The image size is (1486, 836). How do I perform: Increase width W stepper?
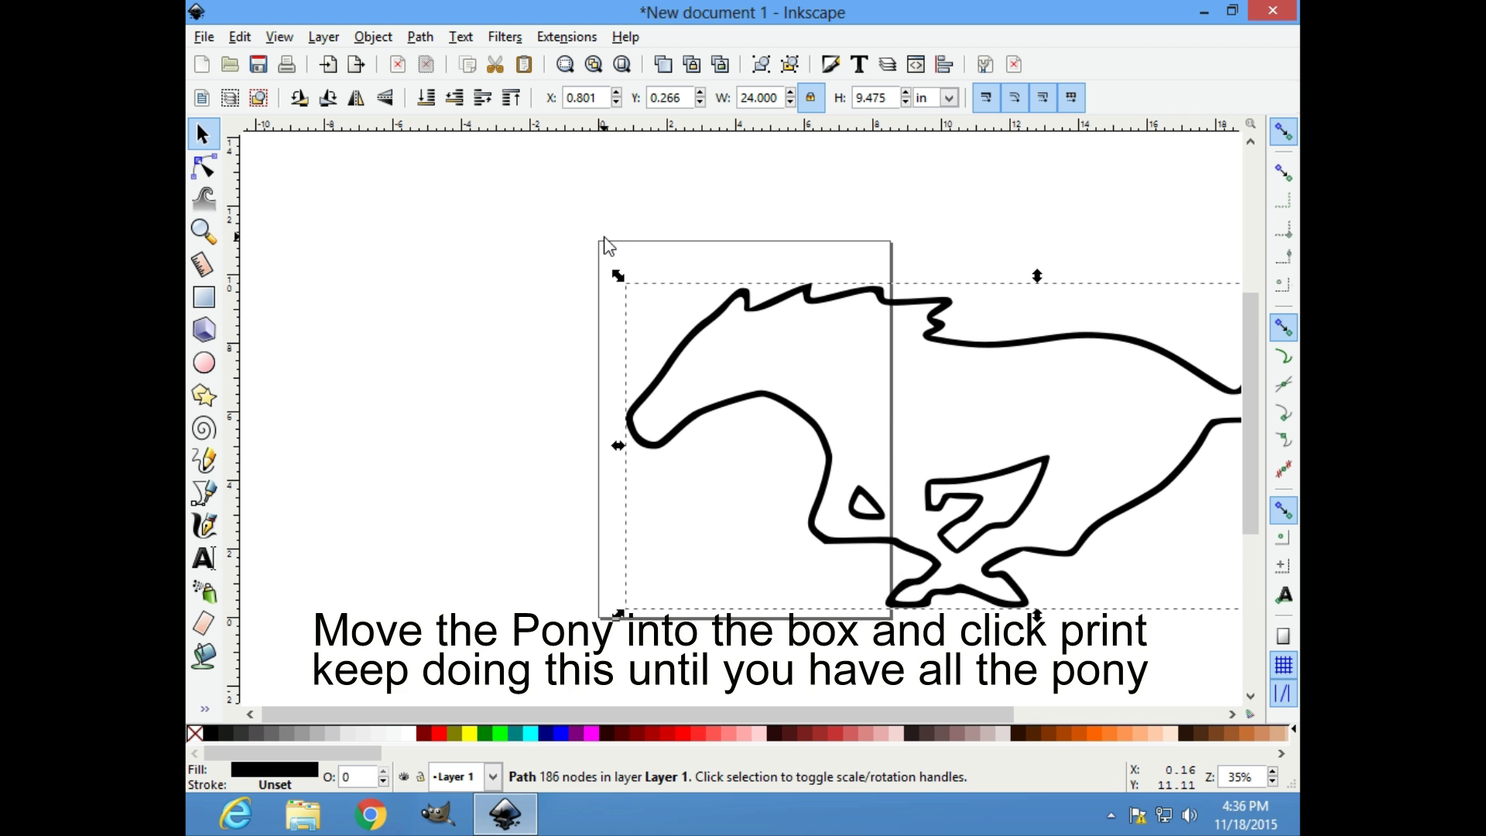[790, 93]
